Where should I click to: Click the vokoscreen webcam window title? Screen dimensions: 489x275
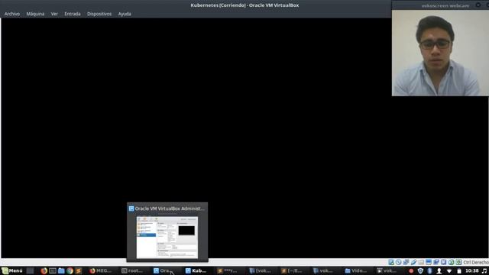pos(445,5)
